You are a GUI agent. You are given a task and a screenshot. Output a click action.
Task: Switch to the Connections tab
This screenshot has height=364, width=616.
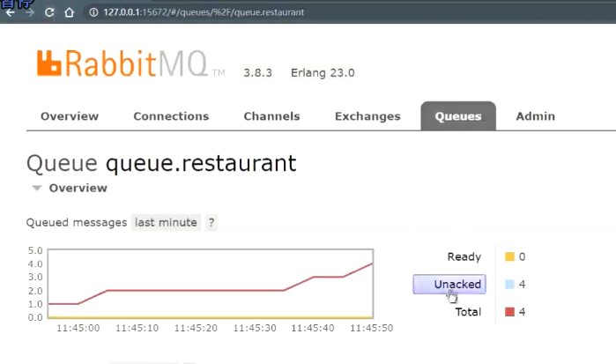tap(171, 116)
